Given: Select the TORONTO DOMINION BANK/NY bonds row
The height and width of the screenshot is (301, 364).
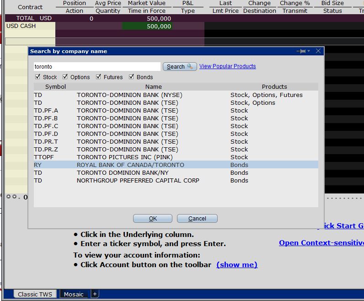Looking at the screenshot, I should click(x=176, y=173).
